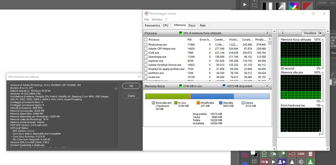Check the Photoshop.exe process checkbox
The width and height of the screenshot is (336, 165).
pyautogui.click(x=146, y=45)
